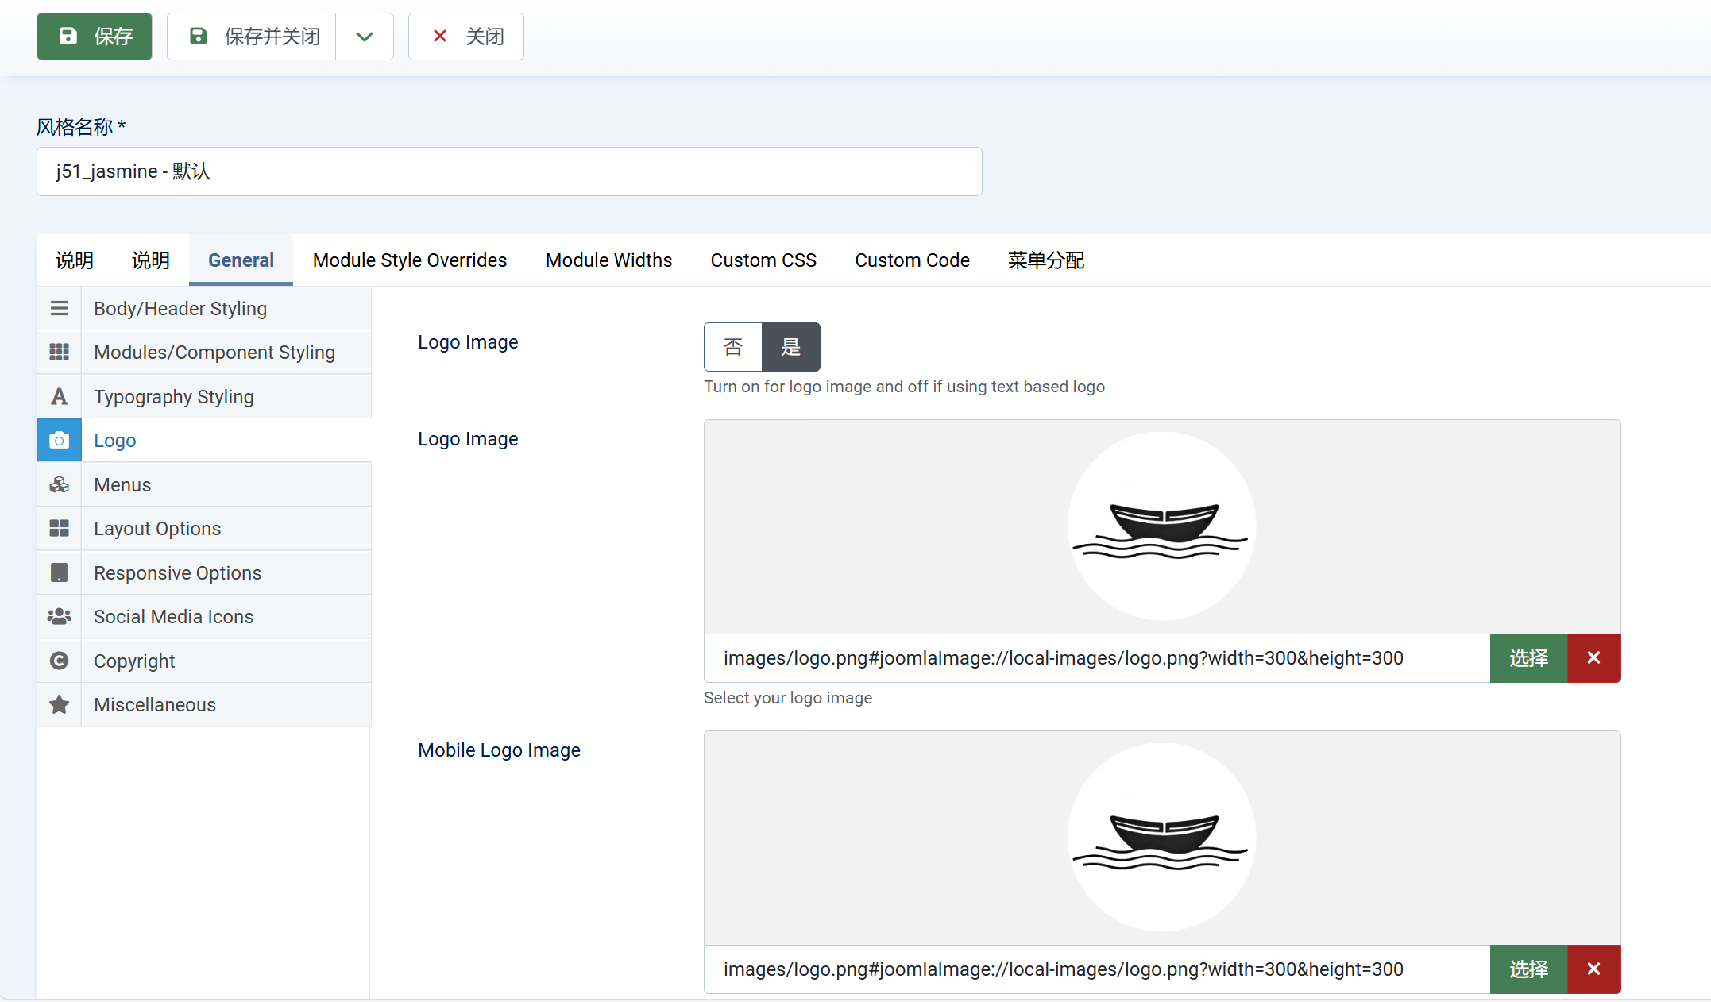
Task: Click the Responsive Options tablet icon
Action: pos(59,572)
